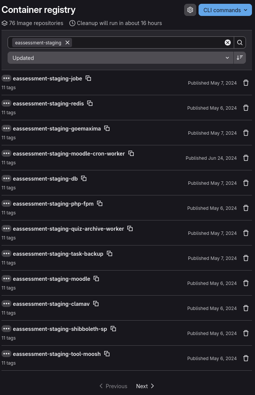Click the trash icon for eassessment-staging-db
Image resolution: width=255 pixels, height=395 pixels.
click(x=246, y=183)
